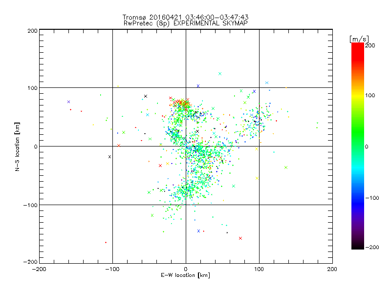Click the E-W axis tick label "-100"
Viewport: 391px width, 293px height.
112,269
